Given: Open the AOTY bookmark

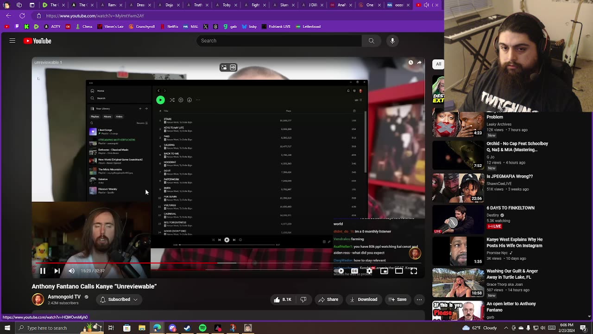Looking at the screenshot, I should [x=52, y=26].
